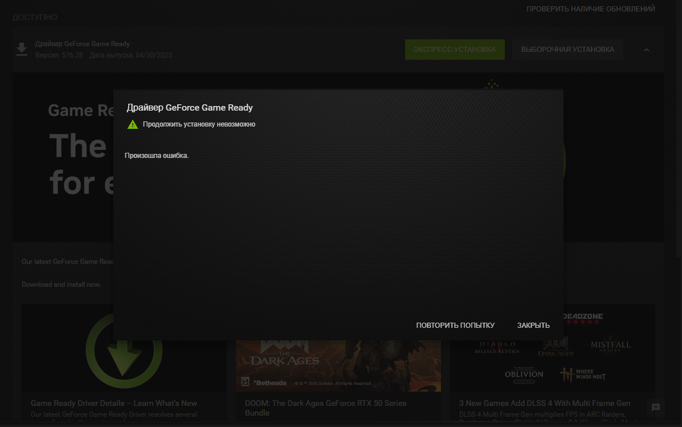Open the feedback chat bubble icon
The width and height of the screenshot is (682, 427).
point(656,408)
